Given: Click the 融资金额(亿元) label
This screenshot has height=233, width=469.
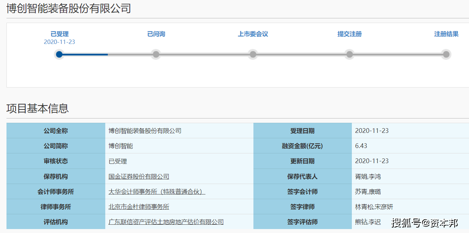Looking at the screenshot, I should (302, 146).
